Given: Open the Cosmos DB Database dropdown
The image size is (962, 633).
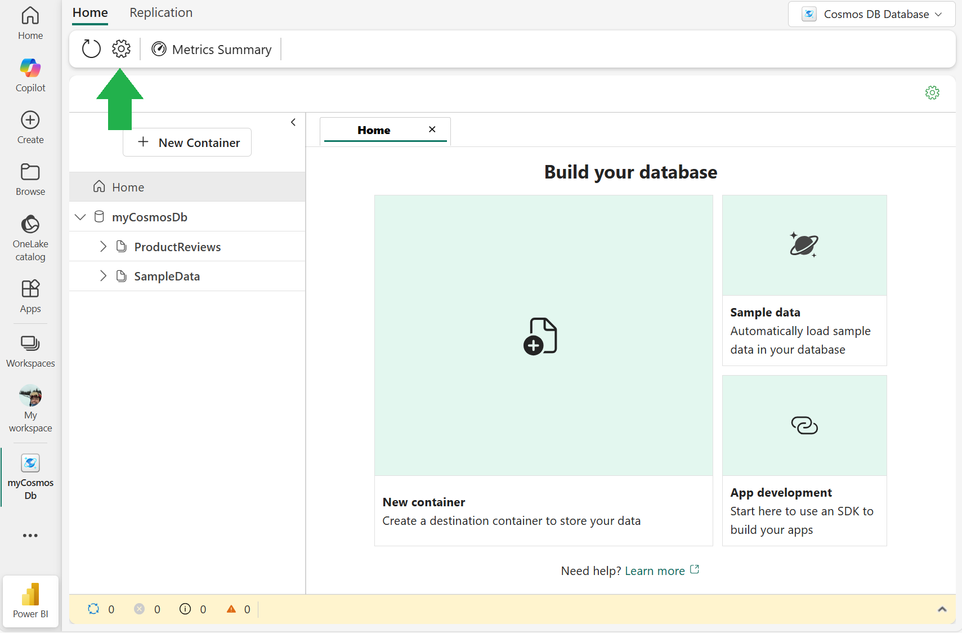Looking at the screenshot, I should click(x=871, y=14).
